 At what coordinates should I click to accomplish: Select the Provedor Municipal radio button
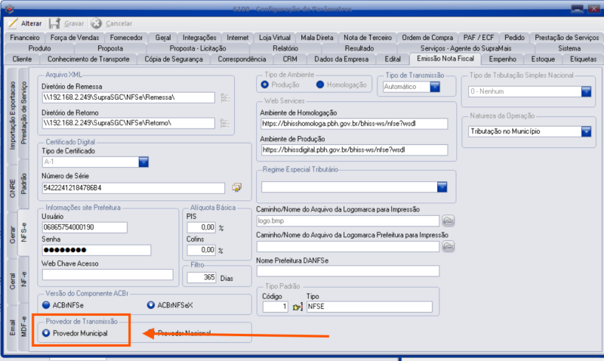pos(47,333)
